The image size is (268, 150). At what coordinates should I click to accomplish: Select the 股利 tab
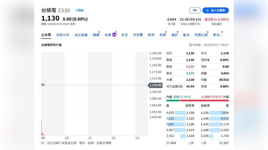(151, 35)
